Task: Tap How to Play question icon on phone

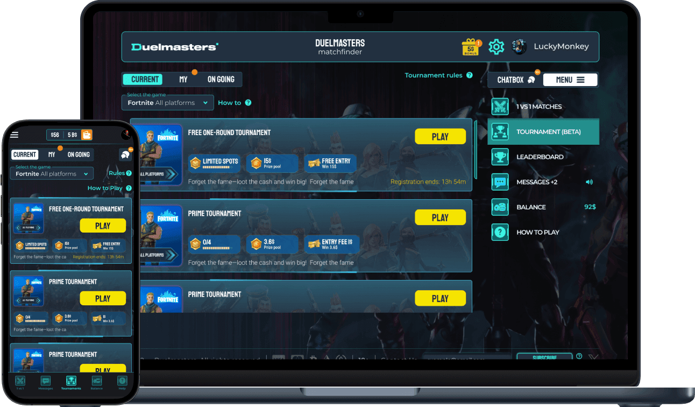Action: 129,188
